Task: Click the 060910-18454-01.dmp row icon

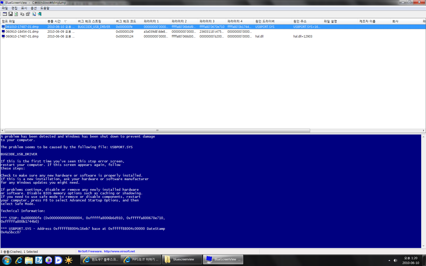Action: pyautogui.click(x=3, y=32)
